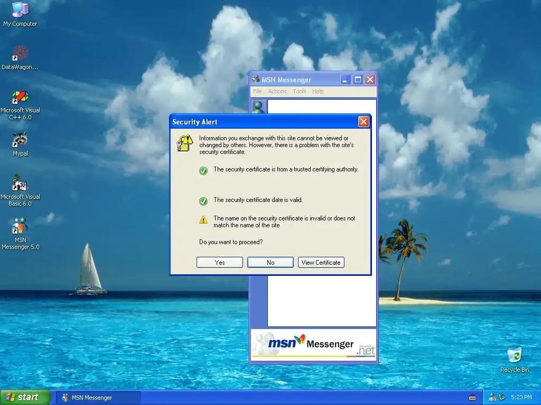Open the My Computer desktop icon
Viewport: 541px width, 405px height.
20,14
